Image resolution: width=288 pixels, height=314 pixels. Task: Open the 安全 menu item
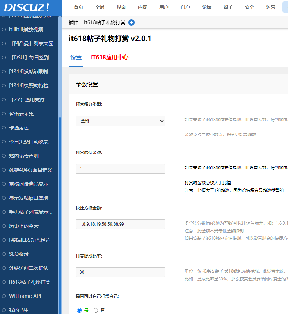(x=249, y=6)
